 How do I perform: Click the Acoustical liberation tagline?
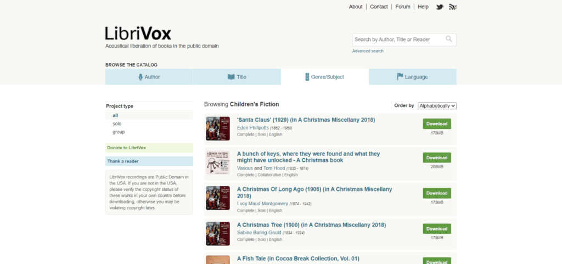(x=162, y=46)
